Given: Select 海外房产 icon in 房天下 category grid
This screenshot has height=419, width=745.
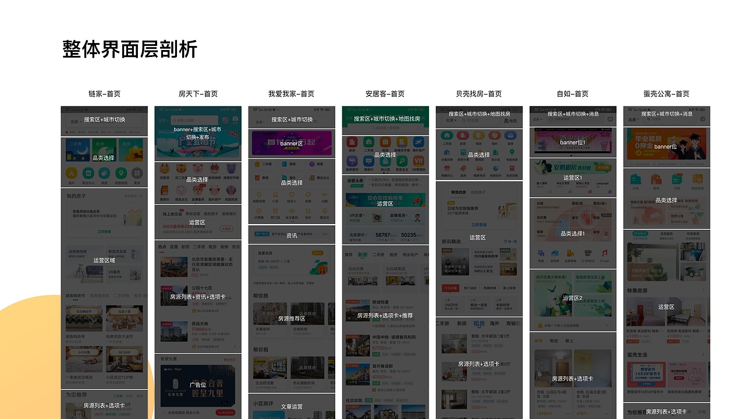Looking at the screenshot, I should click(x=215, y=190).
